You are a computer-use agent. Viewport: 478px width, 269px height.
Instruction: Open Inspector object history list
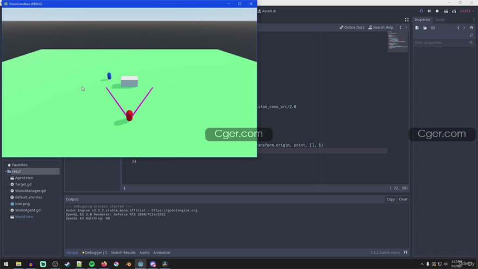coord(471,28)
